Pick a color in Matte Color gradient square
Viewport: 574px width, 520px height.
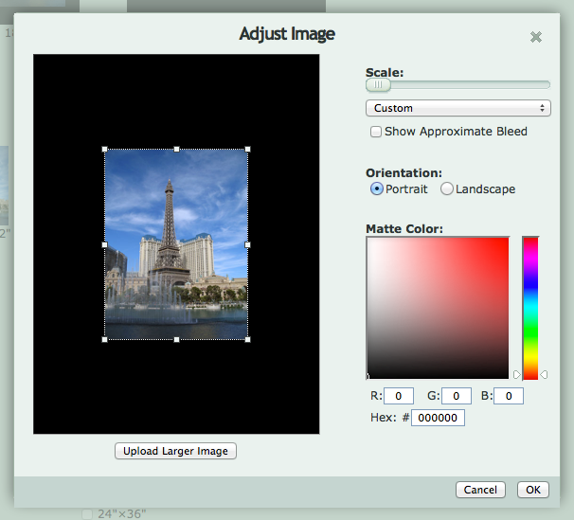pos(438,308)
